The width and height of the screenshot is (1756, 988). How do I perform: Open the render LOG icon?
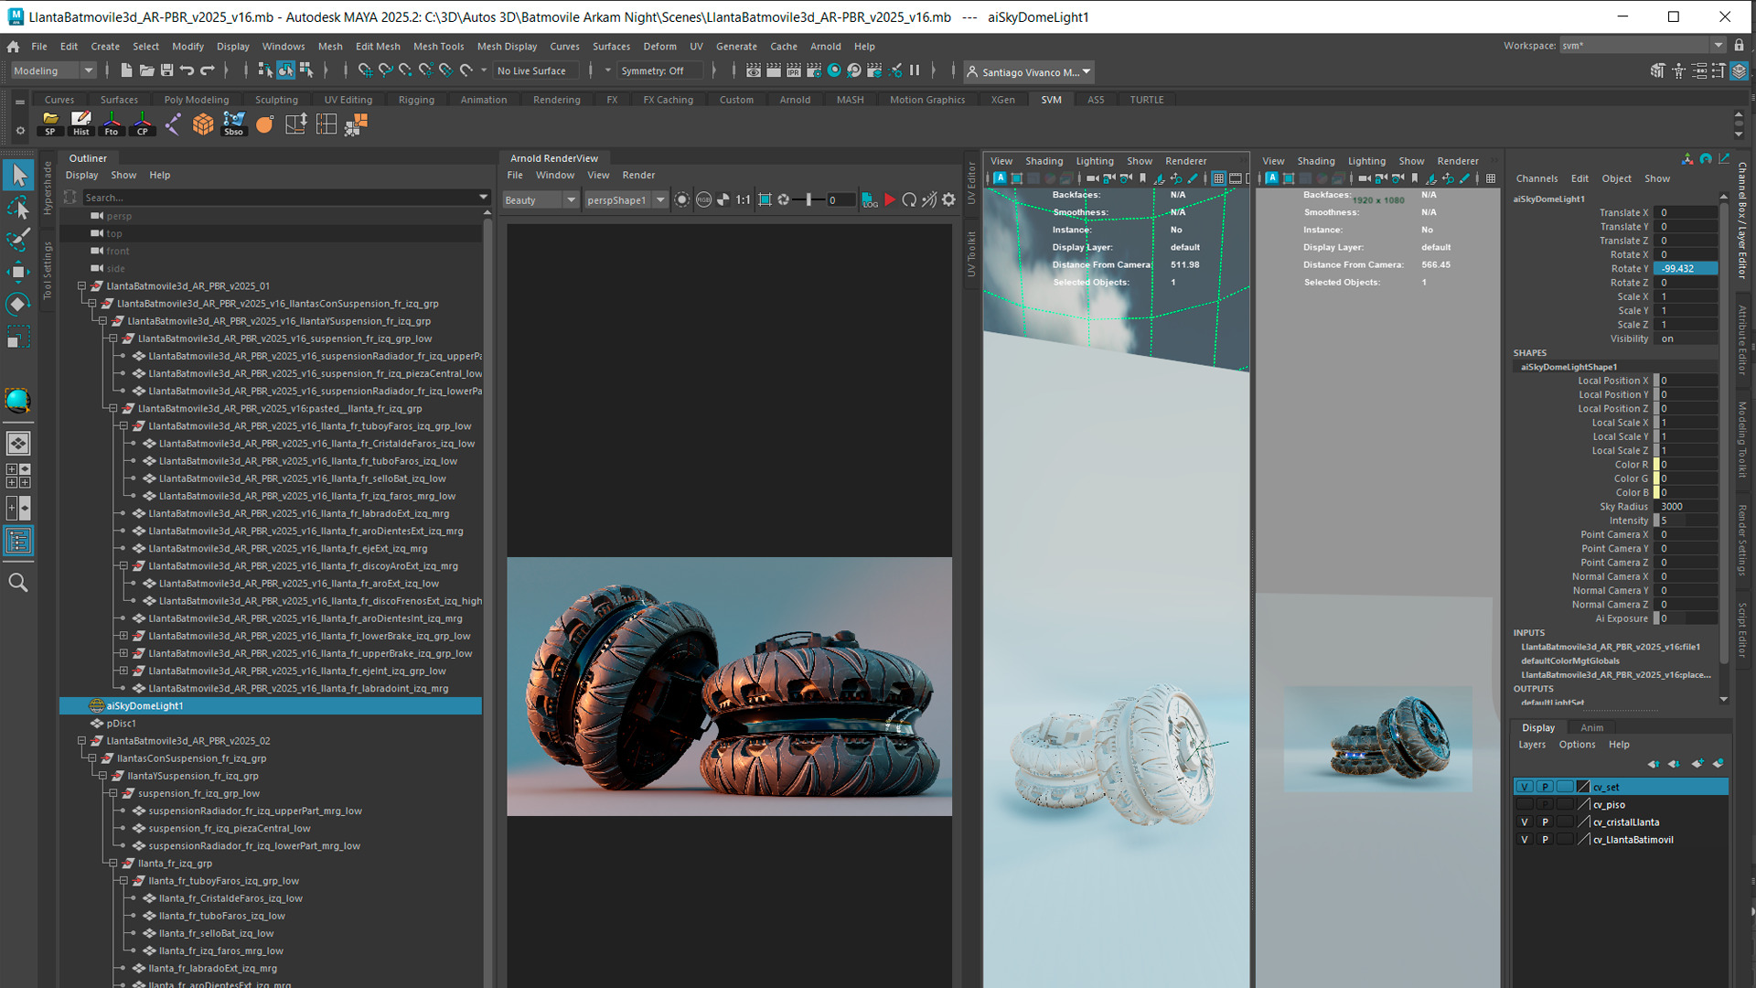pyautogui.click(x=869, y=199)
